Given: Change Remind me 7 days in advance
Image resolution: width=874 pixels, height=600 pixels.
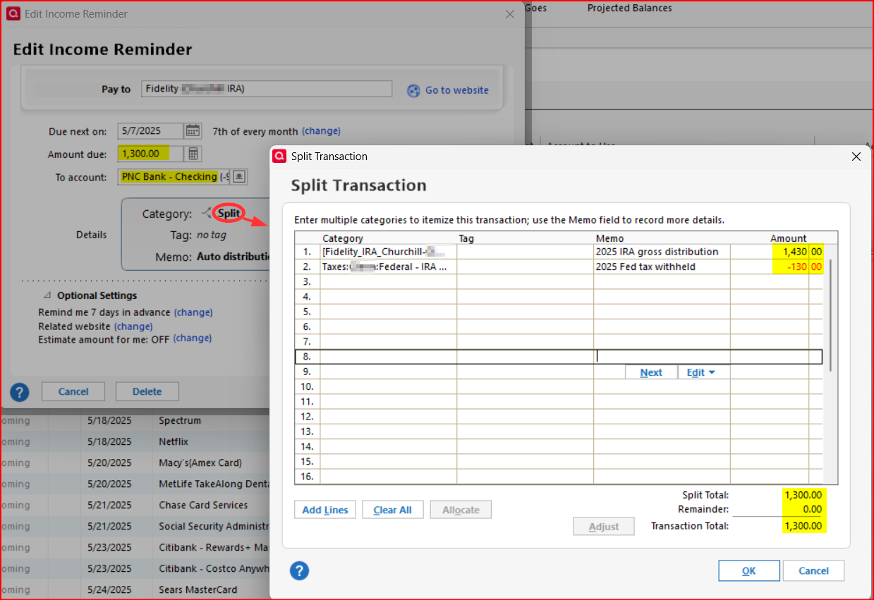Looking at the screenshot, I should pyautogui.click(x=193, y=312).
